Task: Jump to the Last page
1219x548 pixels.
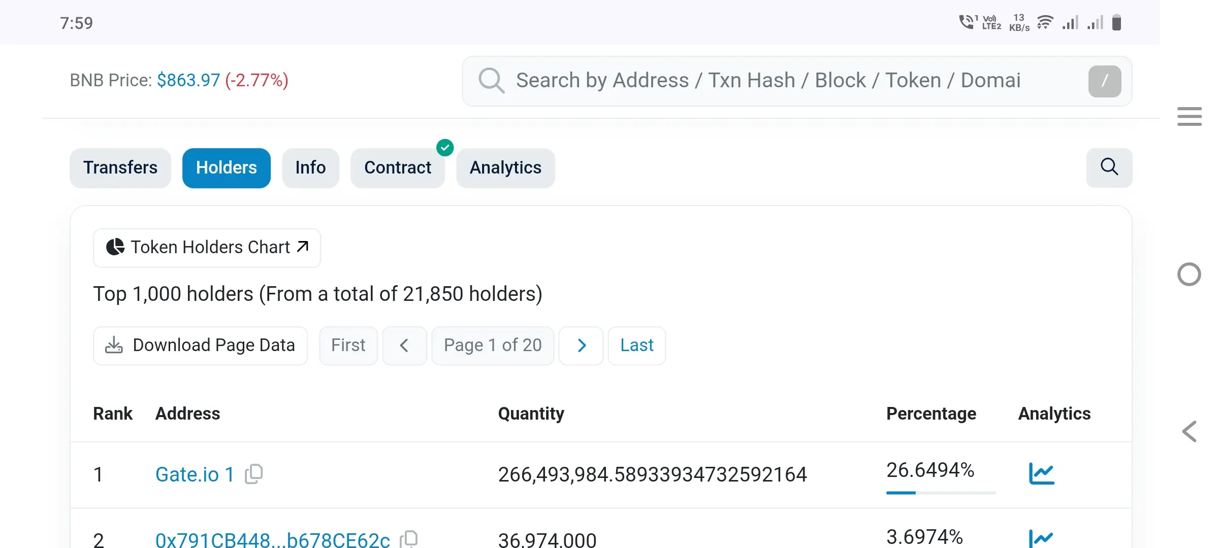Action: click(637, 346)
